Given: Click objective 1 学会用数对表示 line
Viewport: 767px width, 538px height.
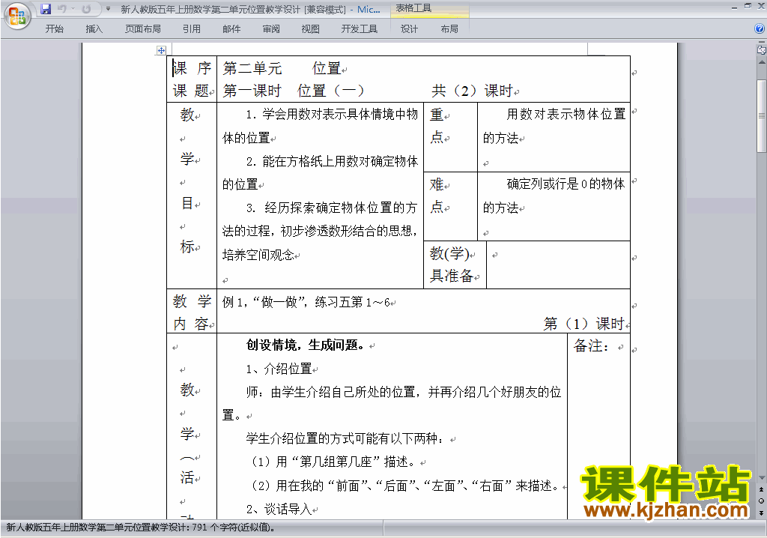Looking at the screenshot, I should pos(332,114).
